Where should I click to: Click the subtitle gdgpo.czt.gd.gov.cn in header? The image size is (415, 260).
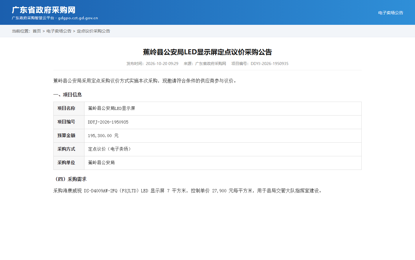click(x=78, y=18)
